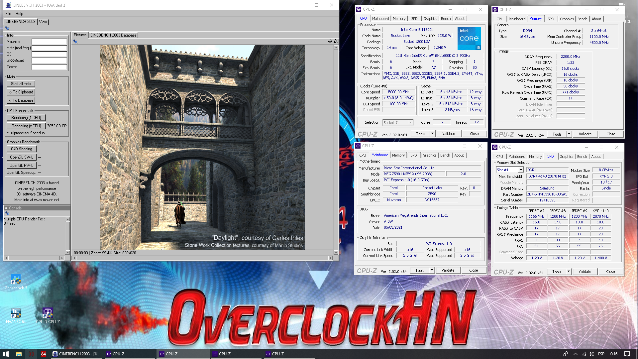Click Start all tests button

coord(21,84)
